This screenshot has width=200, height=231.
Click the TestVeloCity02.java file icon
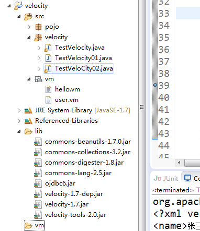pos(48,68)
